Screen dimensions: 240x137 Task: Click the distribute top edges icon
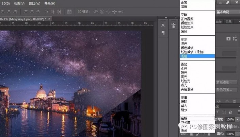[26, 12]
